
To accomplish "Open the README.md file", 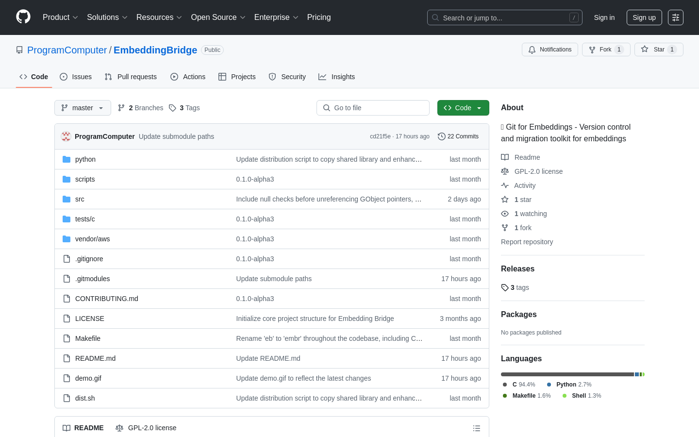I will click(96, 358).
